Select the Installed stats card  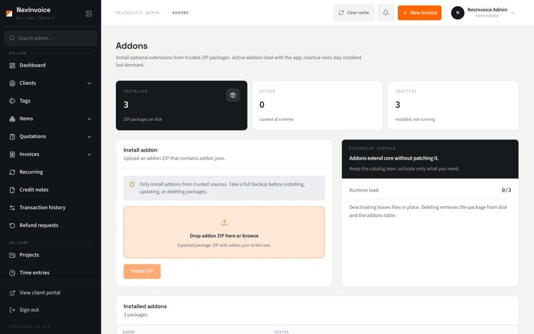pyautogui.click(x=182, y=106)
